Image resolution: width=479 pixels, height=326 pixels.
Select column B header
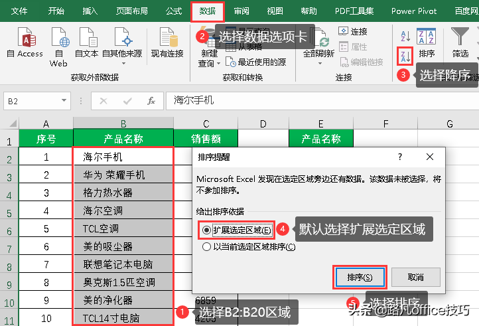123,123
